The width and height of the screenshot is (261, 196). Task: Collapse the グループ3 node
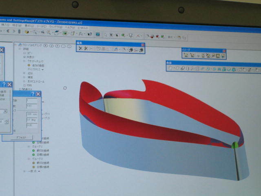coord(29,159)
